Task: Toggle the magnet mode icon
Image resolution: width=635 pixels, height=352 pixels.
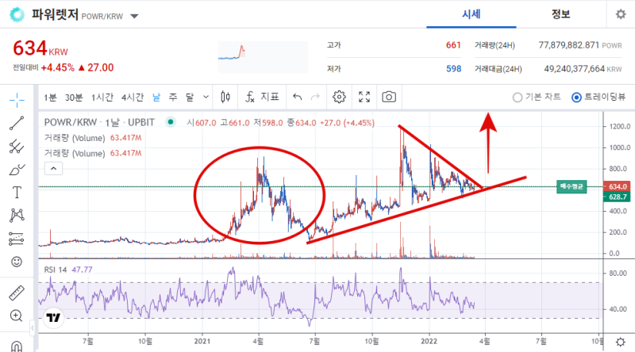Action: 17,346
